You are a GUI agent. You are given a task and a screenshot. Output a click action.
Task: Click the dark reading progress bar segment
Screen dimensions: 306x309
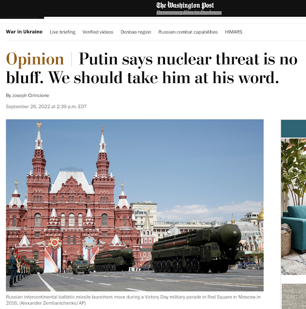point(22,18)
